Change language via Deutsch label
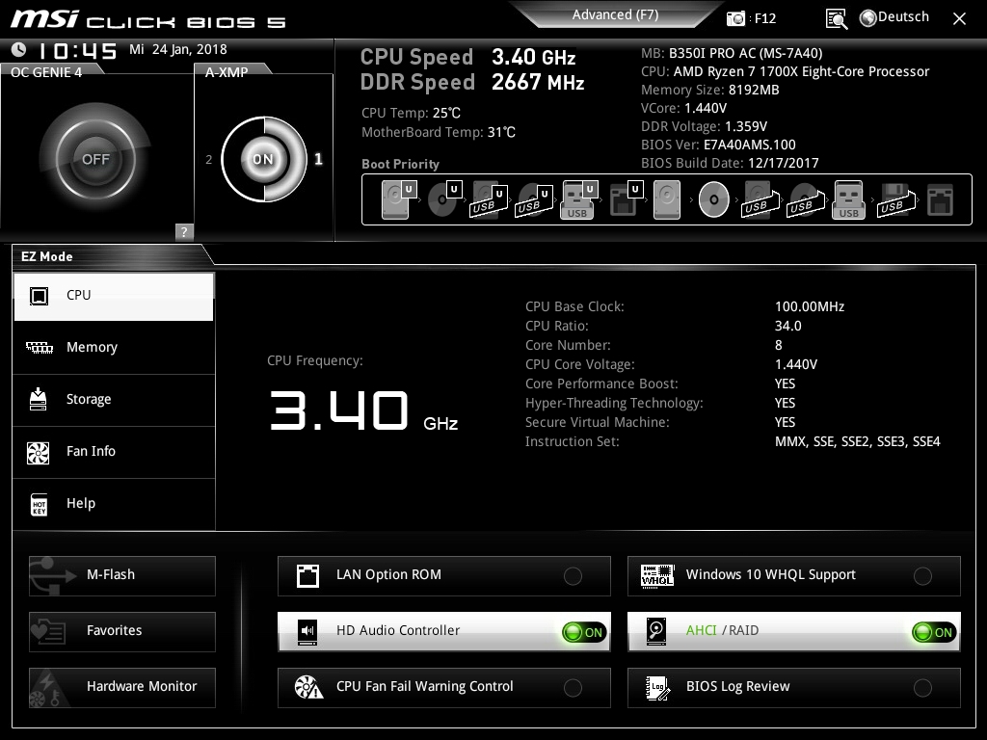The width and height of the screenshot is (987, 740). [903, 17]
